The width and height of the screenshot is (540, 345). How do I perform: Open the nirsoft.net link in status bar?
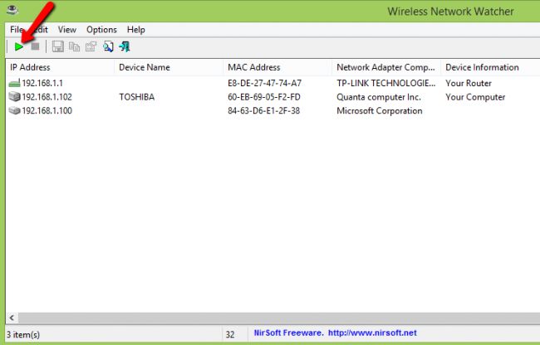point(372,333)
